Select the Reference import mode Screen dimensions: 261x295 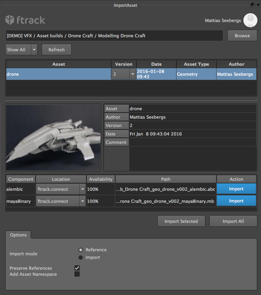[x=80, y=250]
